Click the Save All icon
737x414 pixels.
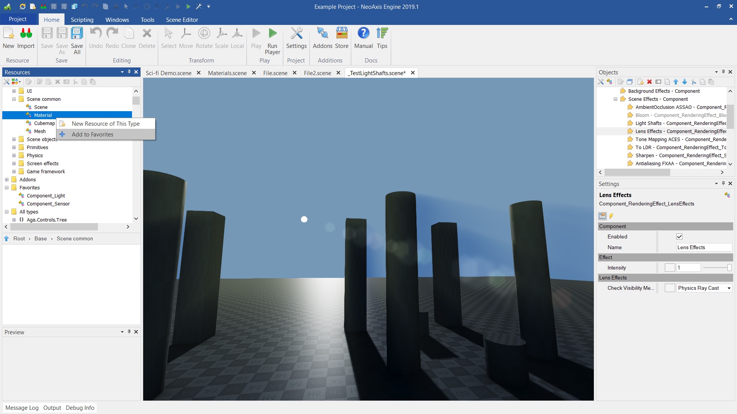tap(77, 34)
